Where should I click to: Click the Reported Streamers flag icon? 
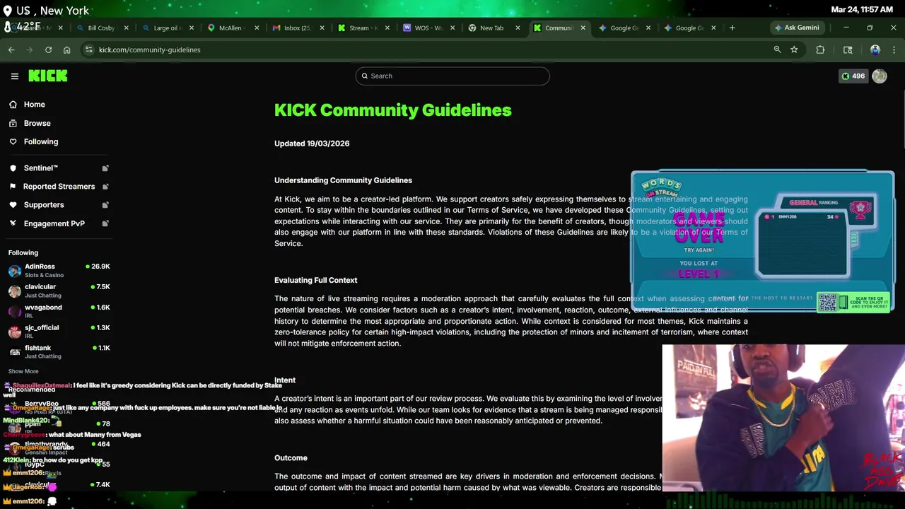pos(13,187)
